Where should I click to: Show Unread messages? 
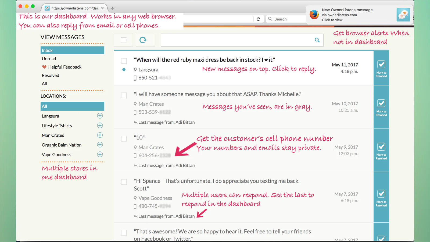[x=49, y=59]
